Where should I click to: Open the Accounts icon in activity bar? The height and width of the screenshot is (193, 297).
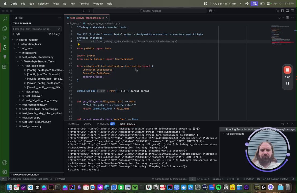pos(5,163)
